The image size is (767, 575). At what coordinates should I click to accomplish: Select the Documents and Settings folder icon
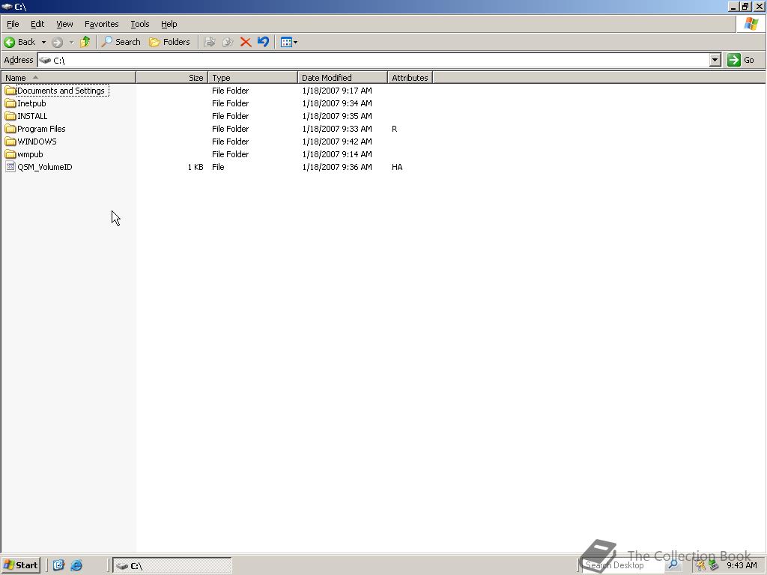pyautogui.click(x=10, y=91)
